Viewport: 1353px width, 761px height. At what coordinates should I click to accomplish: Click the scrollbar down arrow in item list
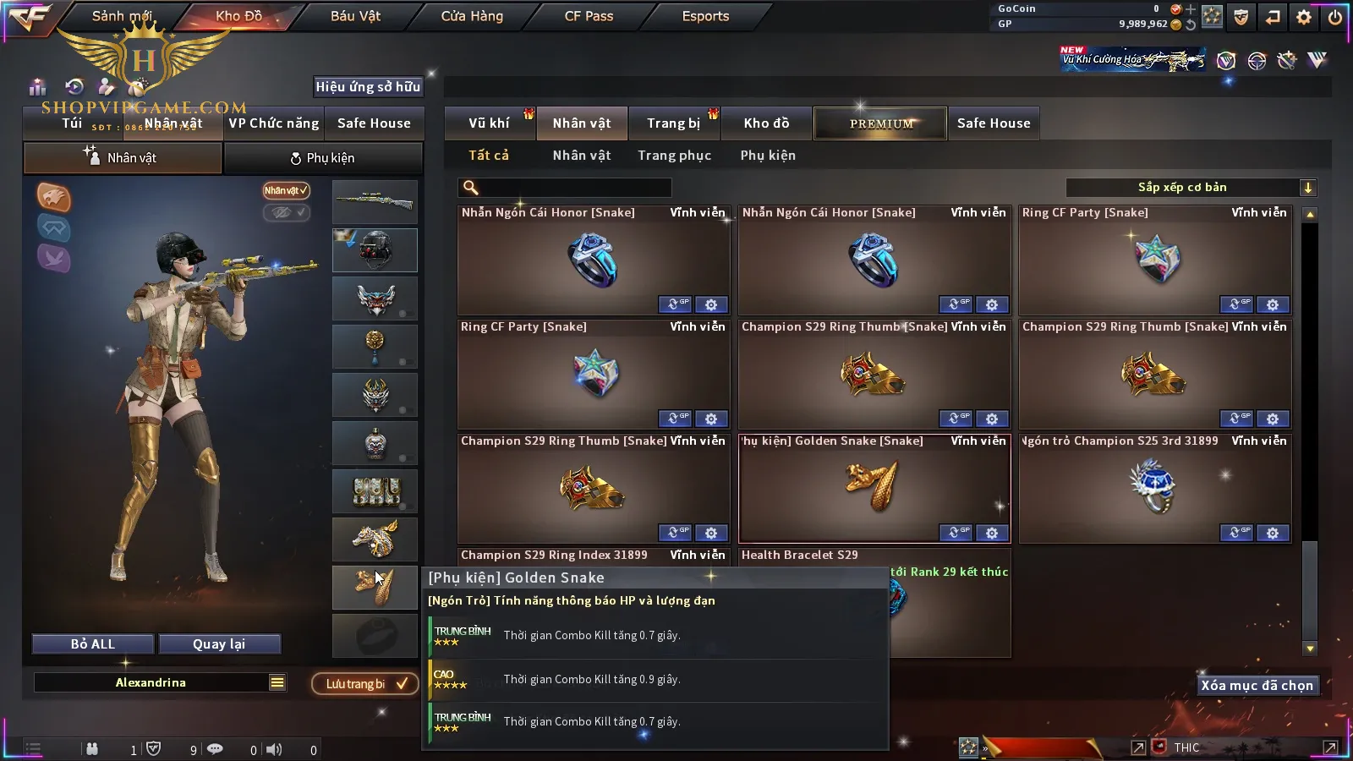(1310, 649)
